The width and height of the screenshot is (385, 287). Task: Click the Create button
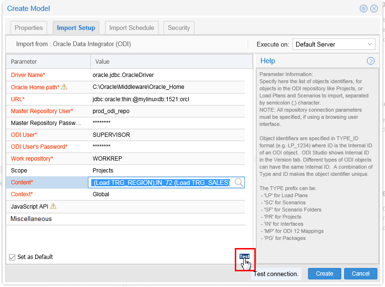tap(324, 274)
